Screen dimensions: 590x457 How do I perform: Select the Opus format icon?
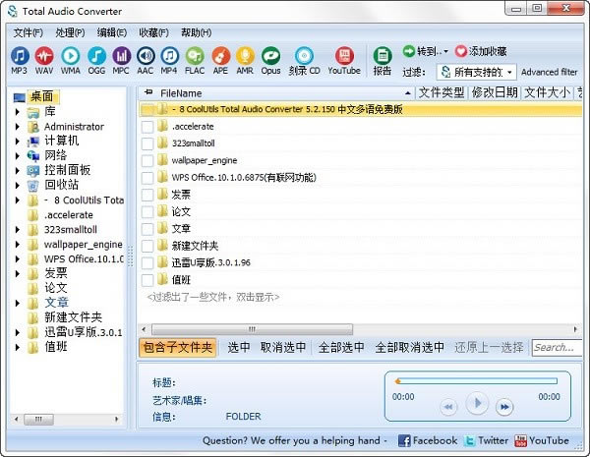270,59
